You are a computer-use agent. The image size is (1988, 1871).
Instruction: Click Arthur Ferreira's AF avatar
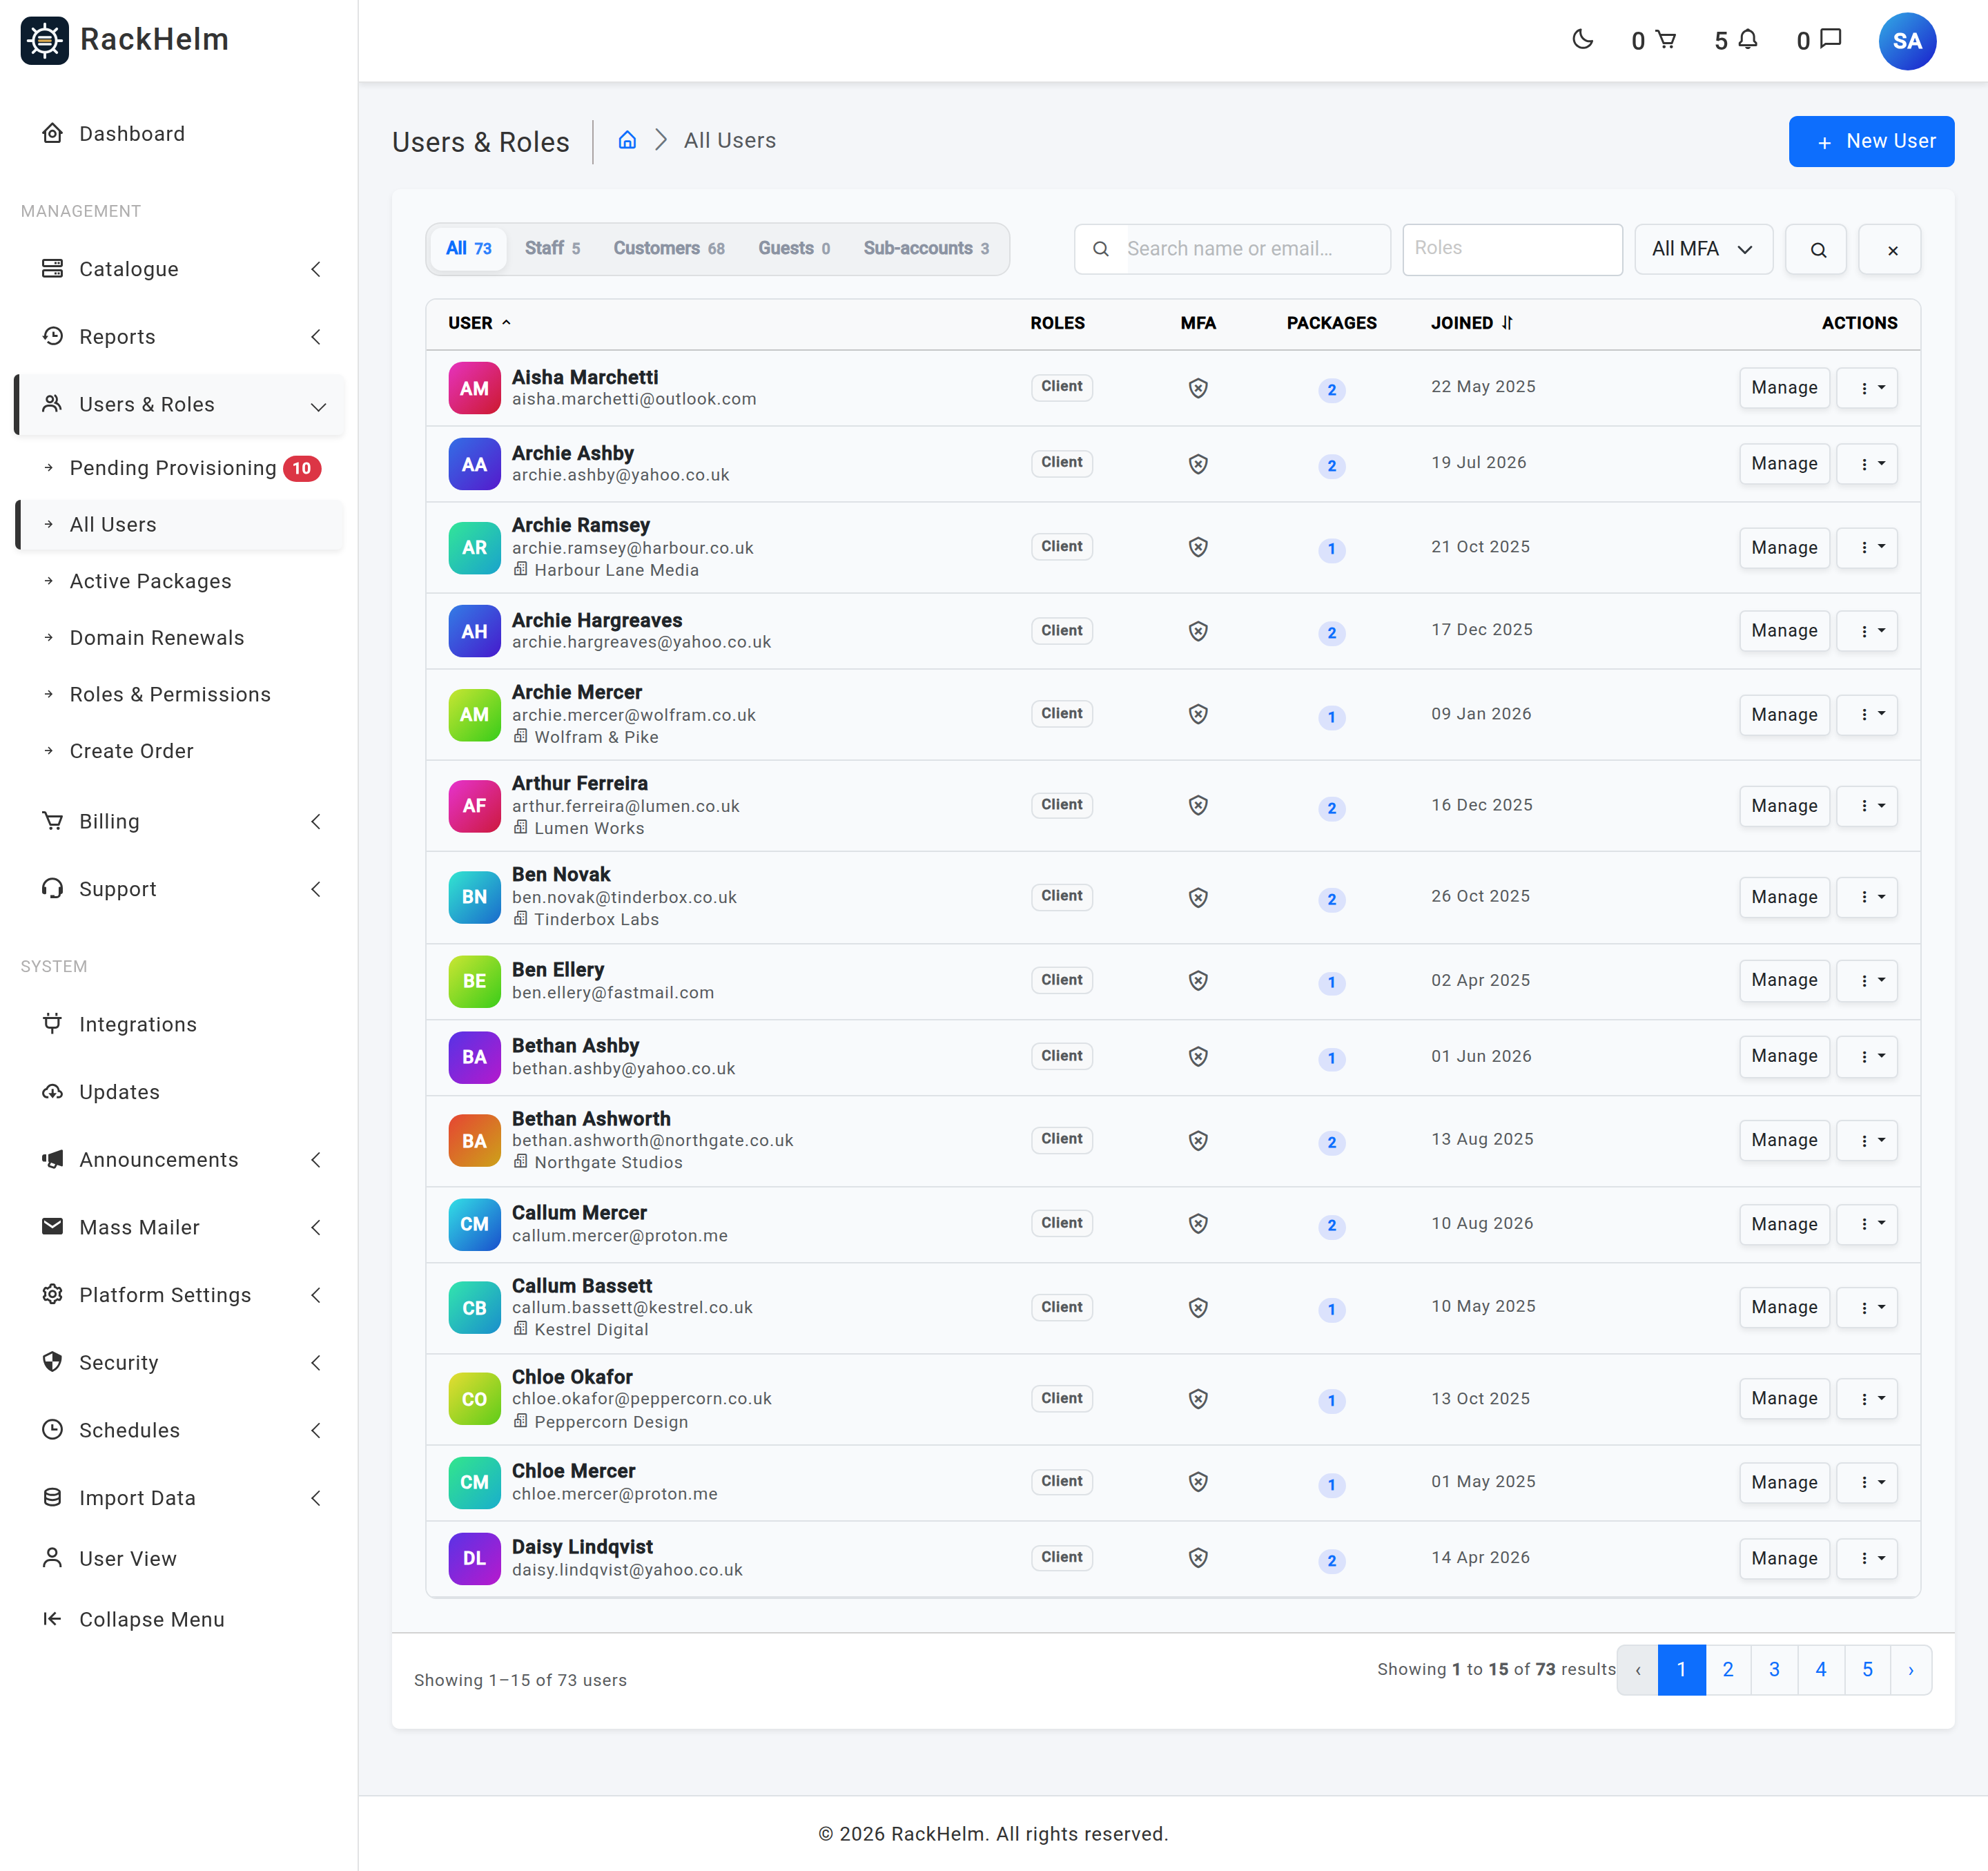click(474, 806)
